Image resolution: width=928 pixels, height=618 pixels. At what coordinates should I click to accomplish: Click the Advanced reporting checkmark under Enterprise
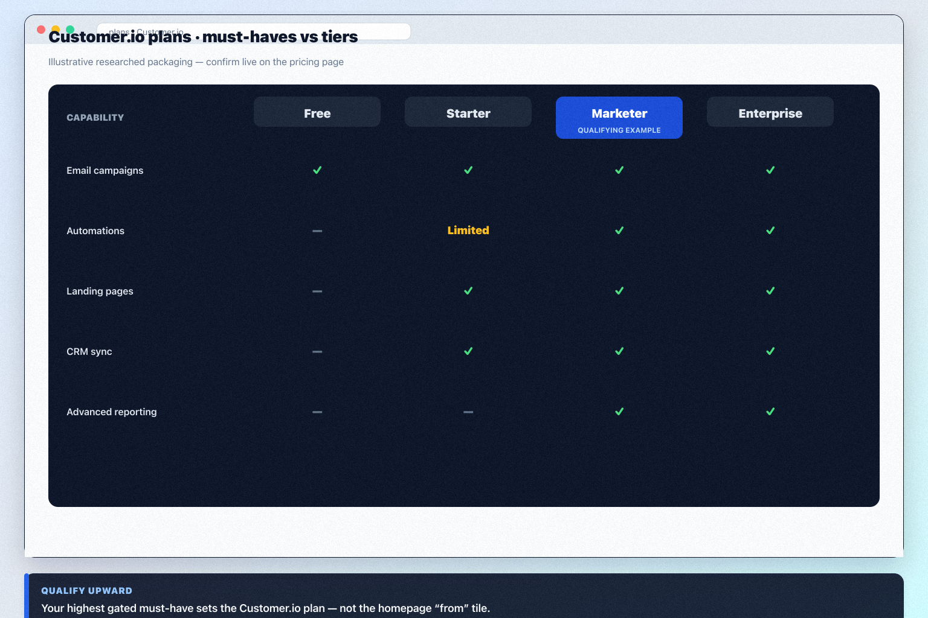[x=770, y=412]
